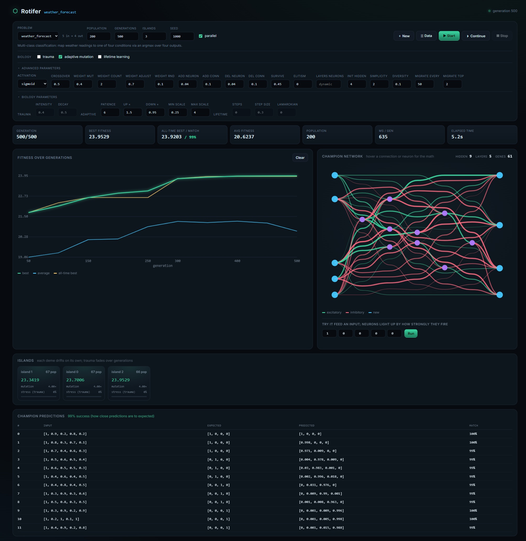
Task: Open the sigmoid activation dropdown
Action: tap(32, 84)
